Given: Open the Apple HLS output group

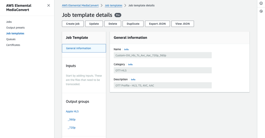Looking at the screenshot, I should tap(72, 111).
